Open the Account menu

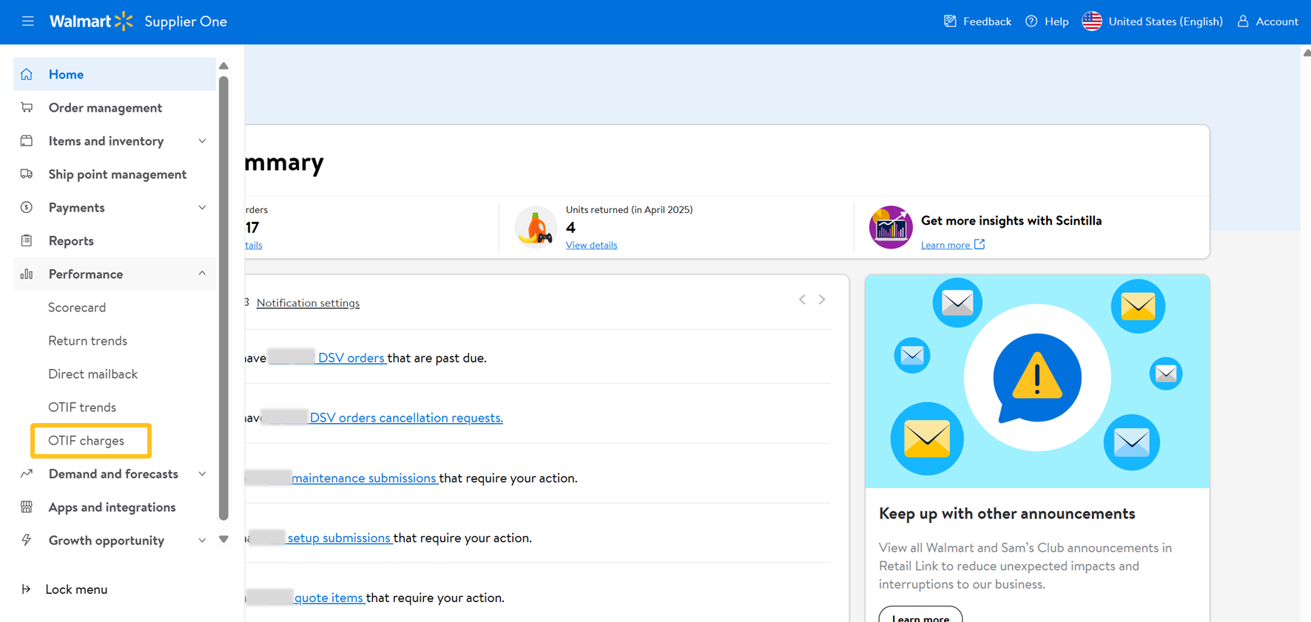coord(1267,21)
